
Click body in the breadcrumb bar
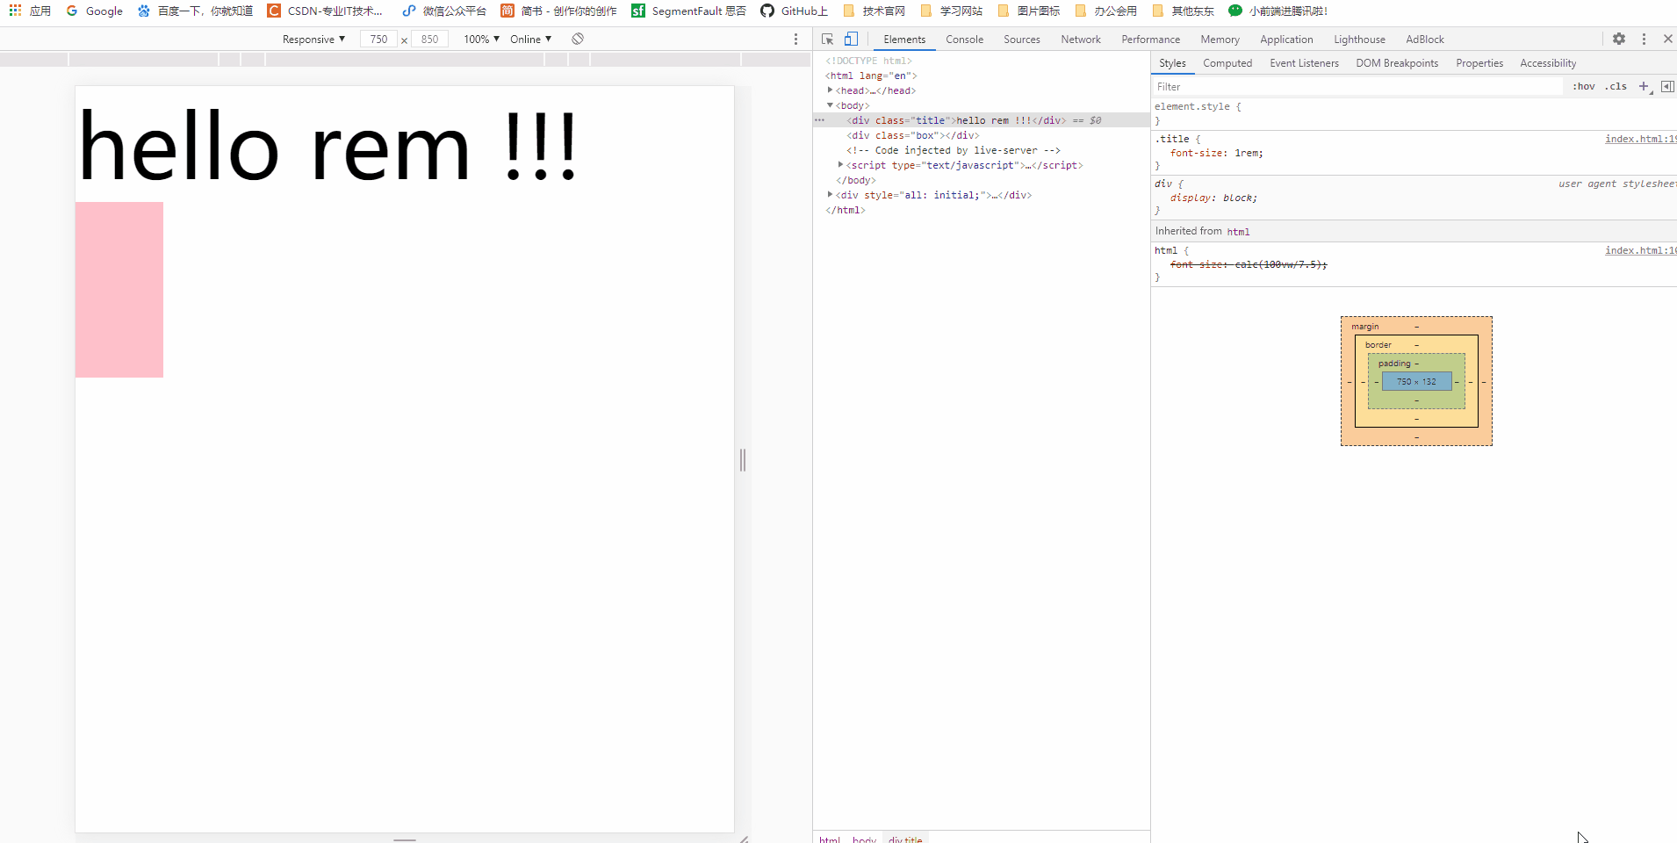864,839
